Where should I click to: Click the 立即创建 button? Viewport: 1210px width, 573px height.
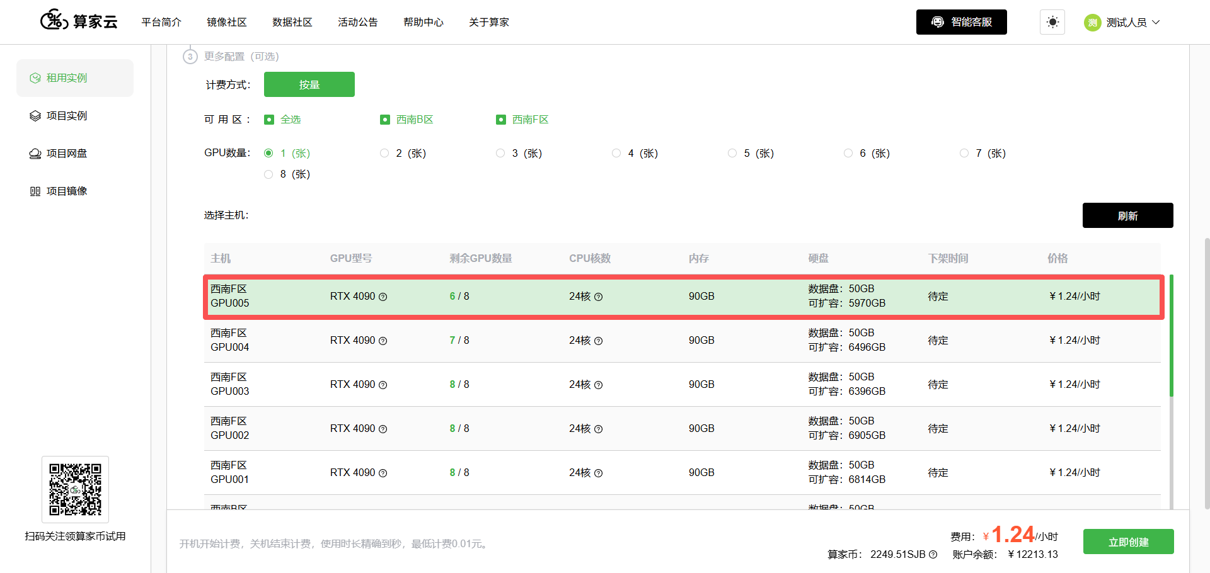pyautogui.click(x=1129, y=542)
